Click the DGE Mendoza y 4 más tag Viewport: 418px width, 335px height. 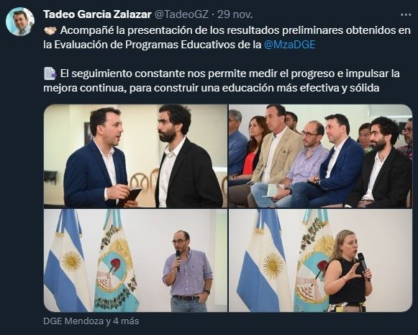tap(91, 321)
